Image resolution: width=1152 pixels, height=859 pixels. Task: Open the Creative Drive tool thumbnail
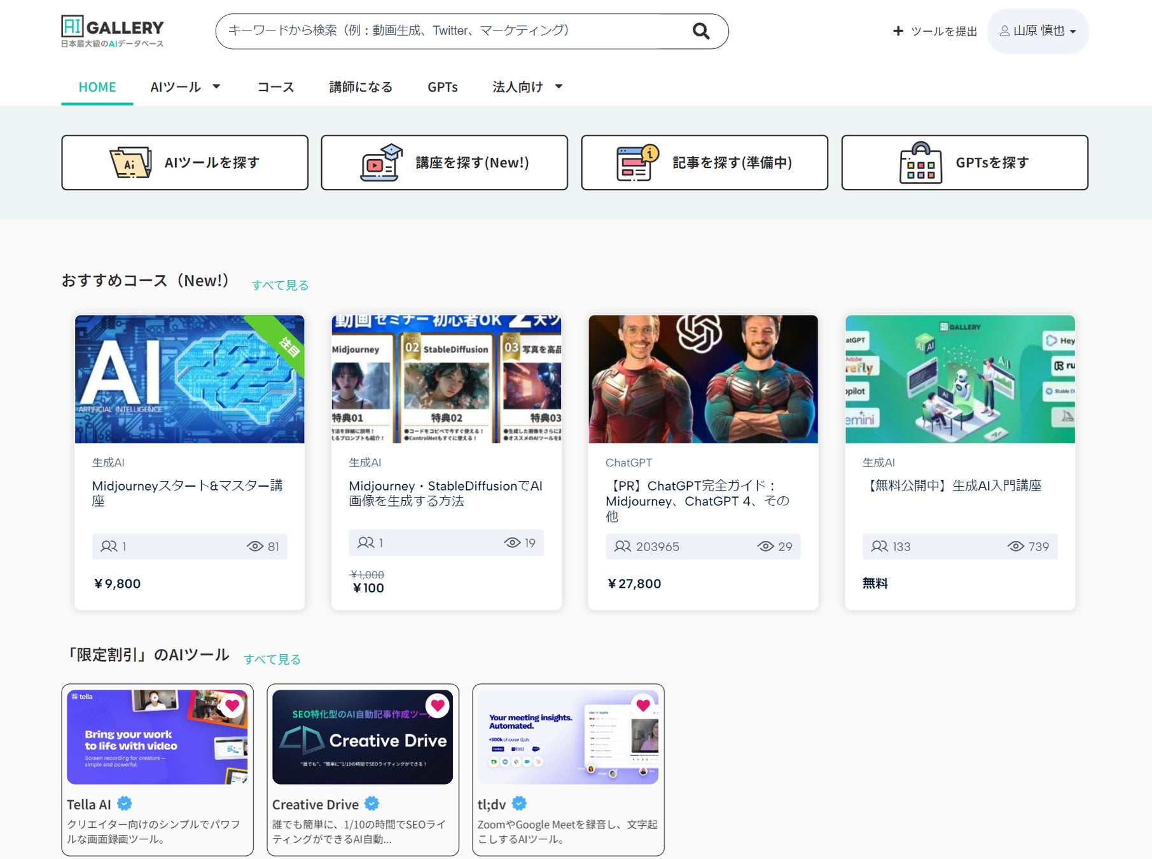(x=363, y=737)
